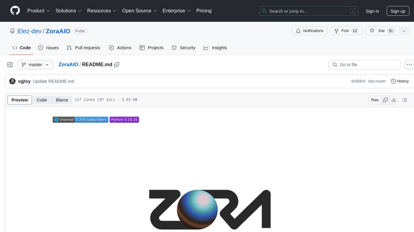Open commit 4e358c9

[x=358, y=81]
